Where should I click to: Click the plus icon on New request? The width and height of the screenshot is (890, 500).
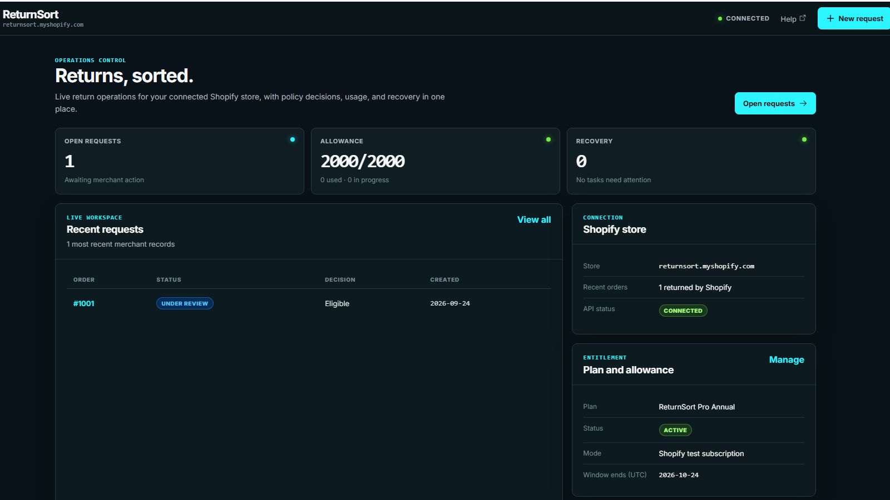pos(830,18)
